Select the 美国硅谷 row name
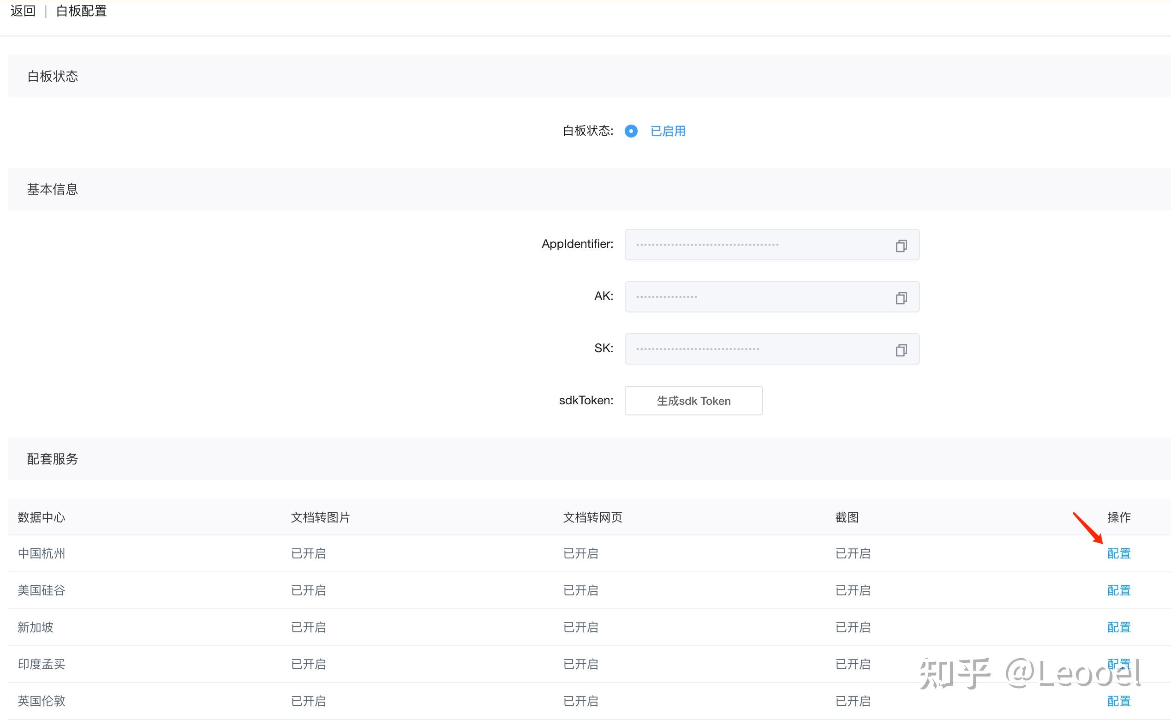This screenshot has height=720, width=1171. pos(42,590)
